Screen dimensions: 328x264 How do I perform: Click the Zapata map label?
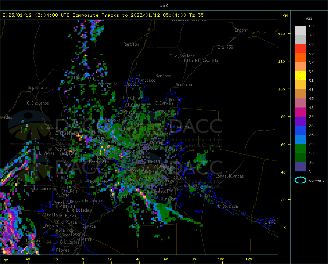[89, 226]
